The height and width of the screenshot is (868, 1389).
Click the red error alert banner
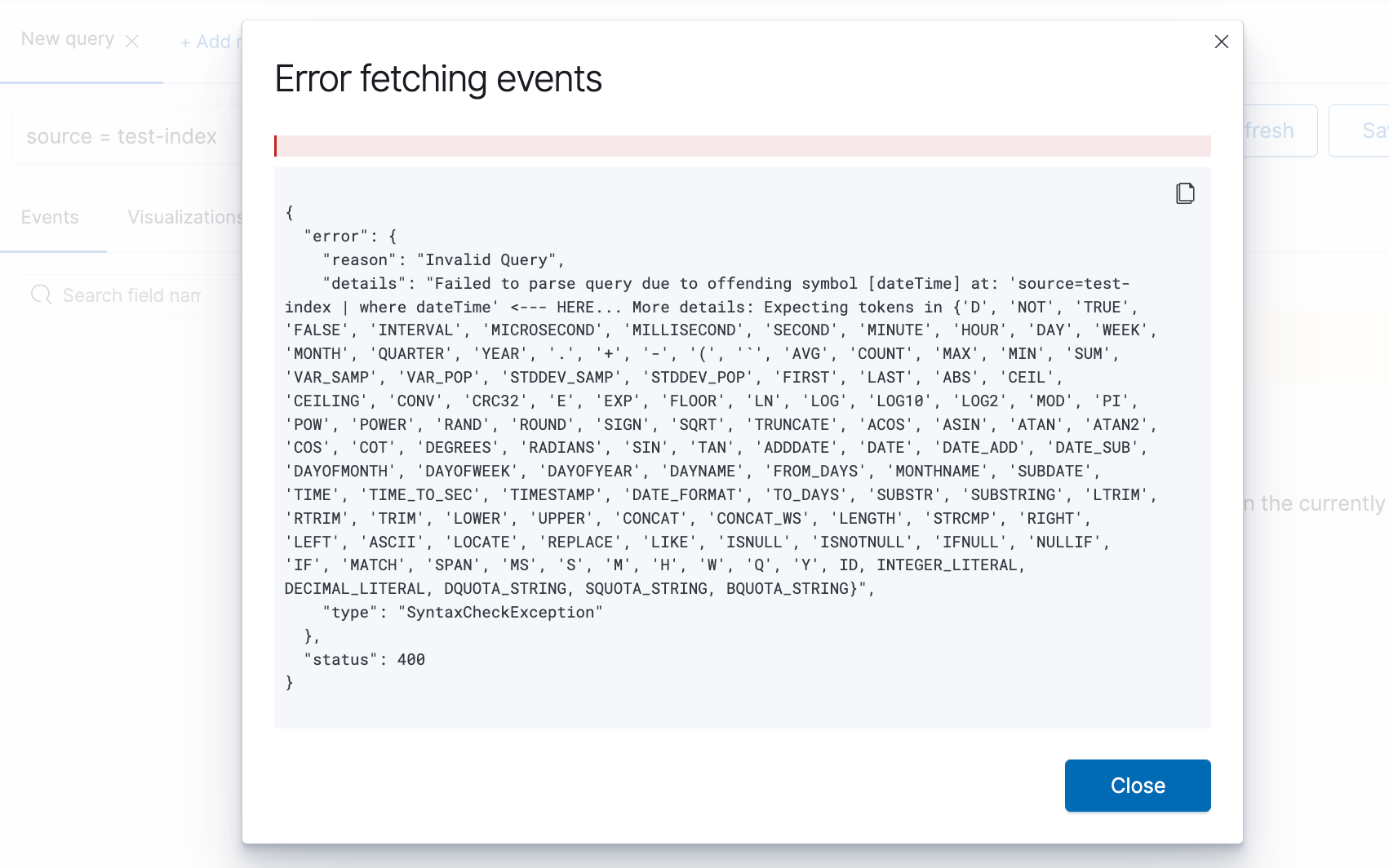(x=742, y=145)
